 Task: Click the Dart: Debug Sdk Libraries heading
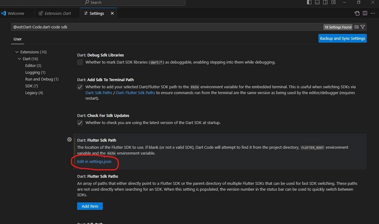[x=100, y=55]
